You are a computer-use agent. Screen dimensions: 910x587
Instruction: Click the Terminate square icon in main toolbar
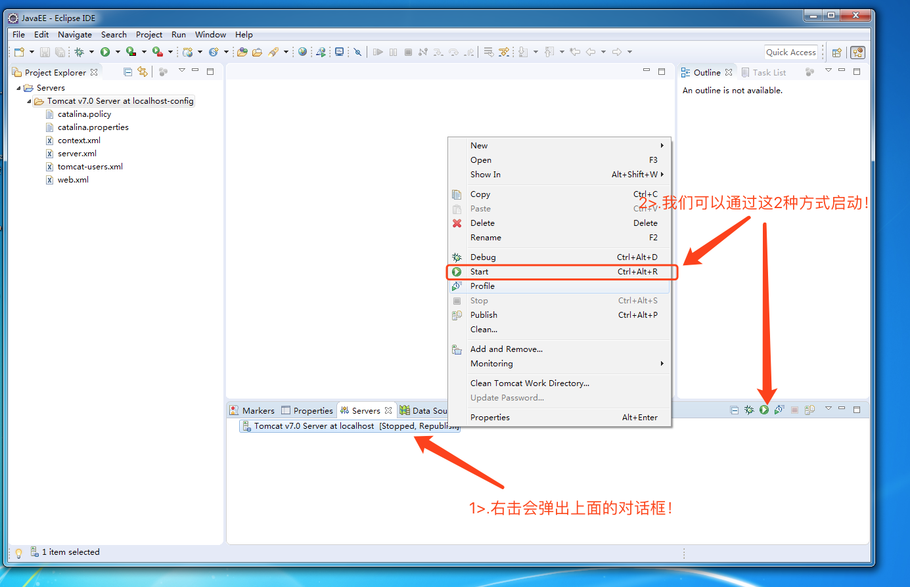(408, 52)
